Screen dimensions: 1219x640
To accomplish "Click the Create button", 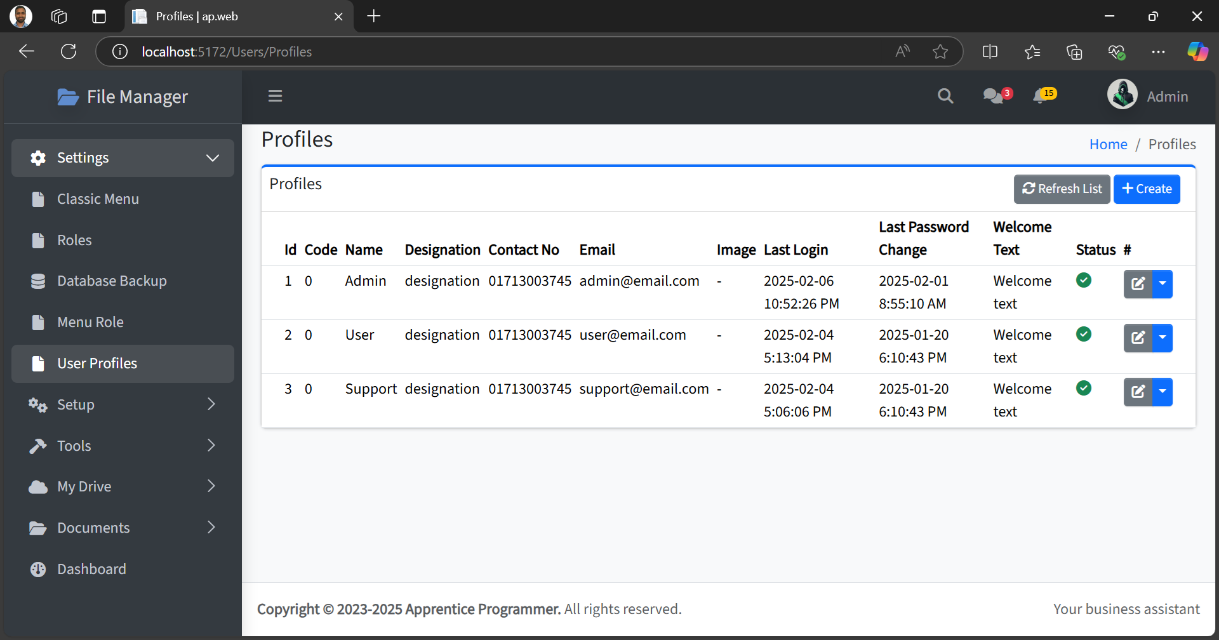I will (1147, 189).
